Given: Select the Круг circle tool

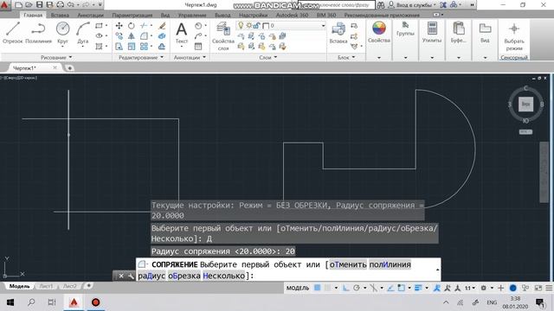Looking at the screenshot, I should pyautogui.click(x=62, y=33).
